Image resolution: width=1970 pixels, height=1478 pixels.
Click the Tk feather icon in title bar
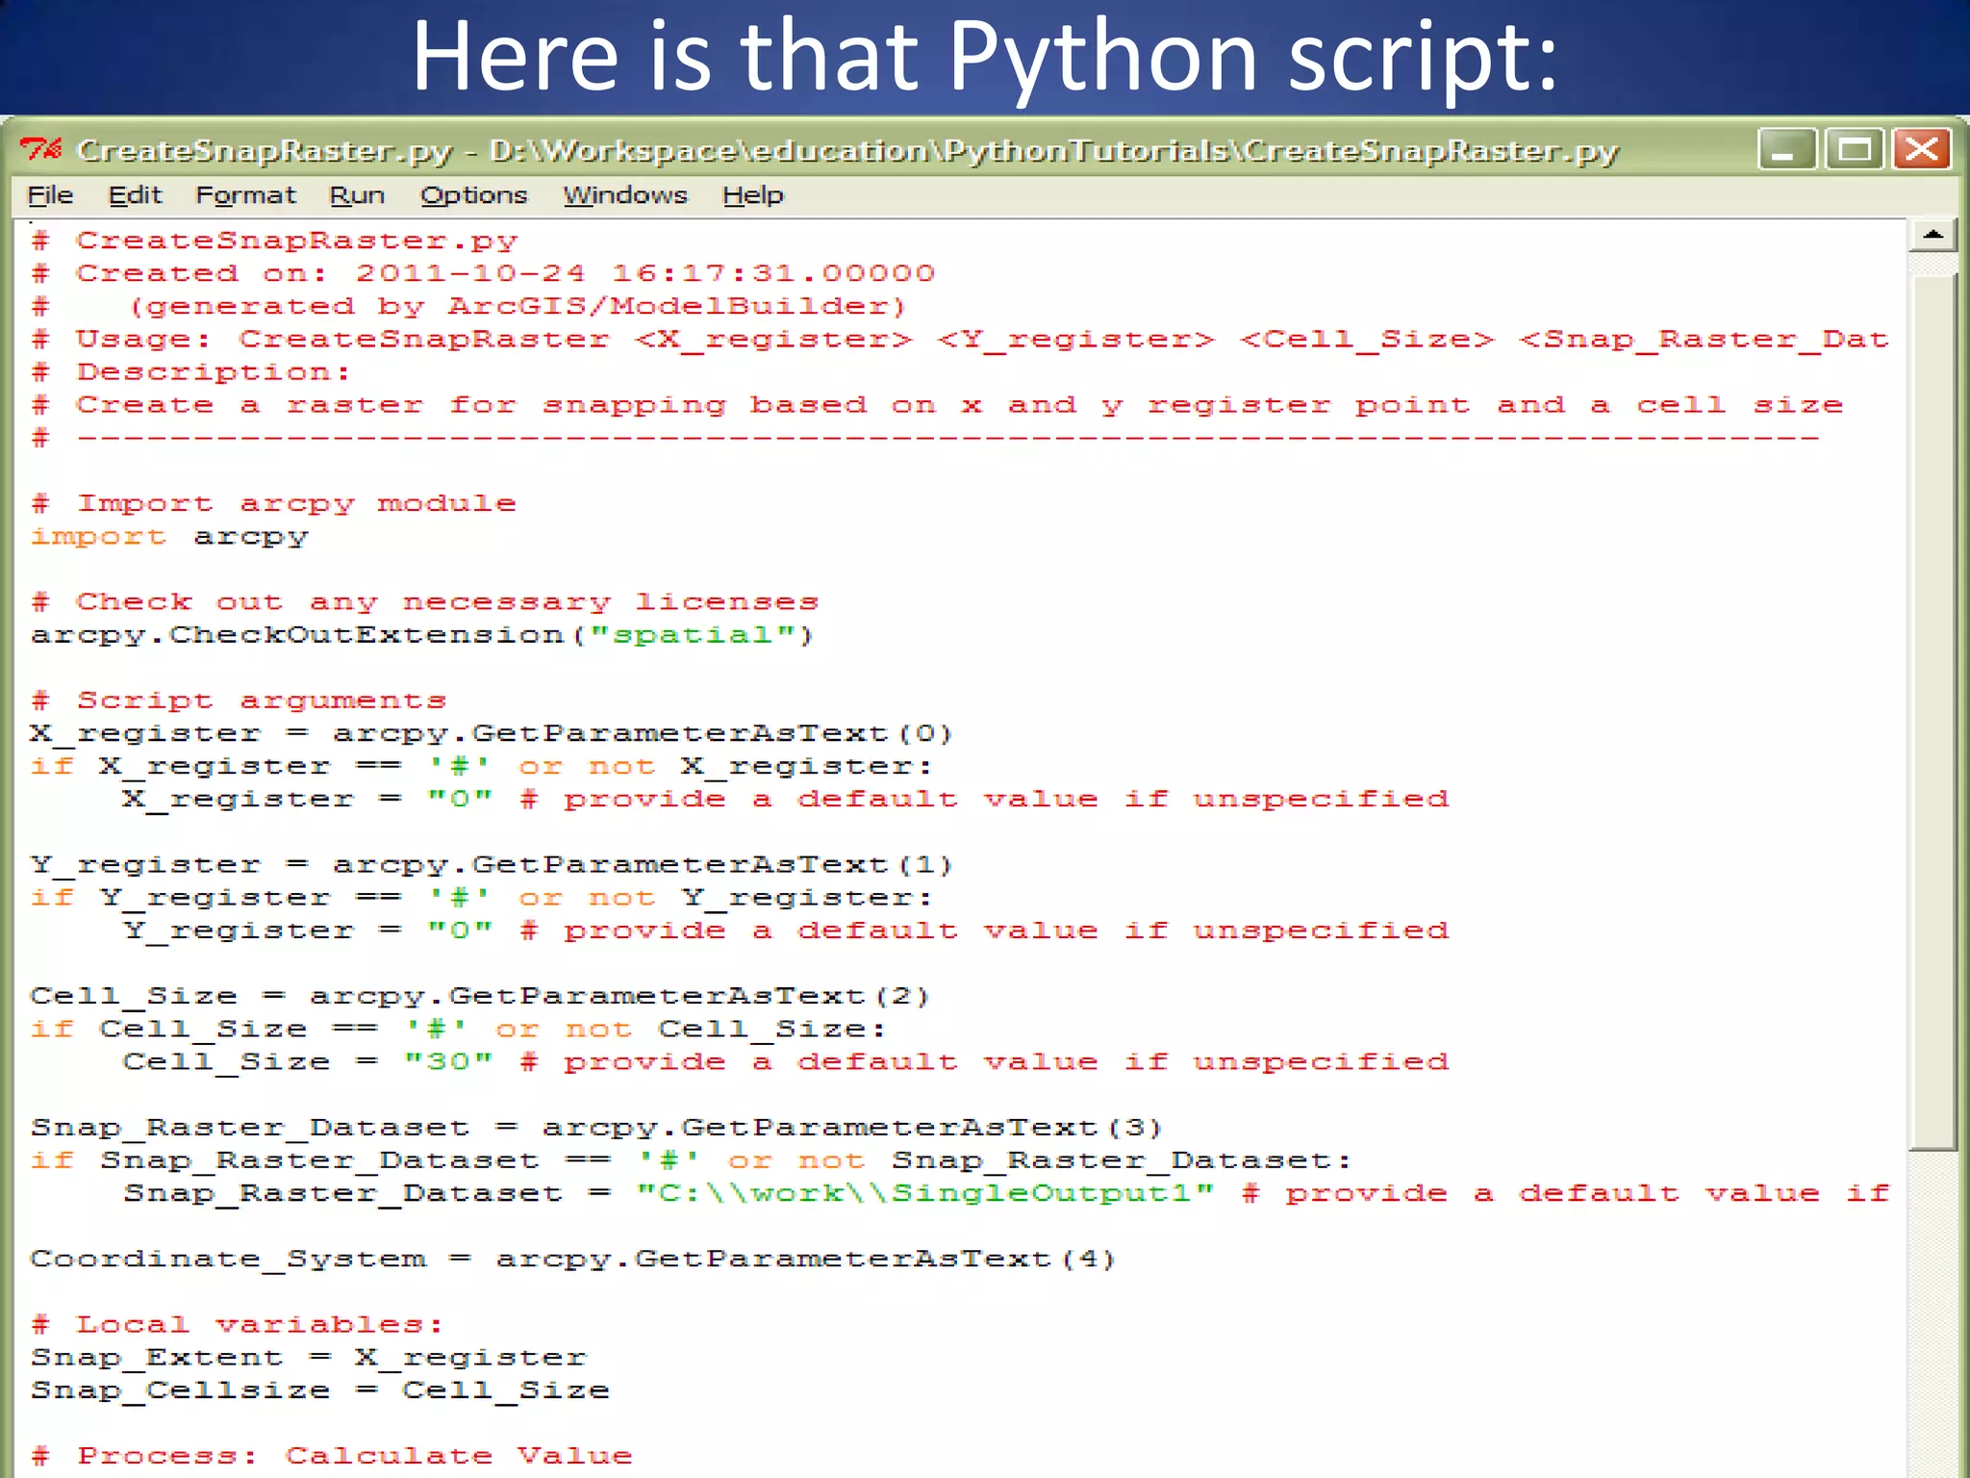[41, 149]
